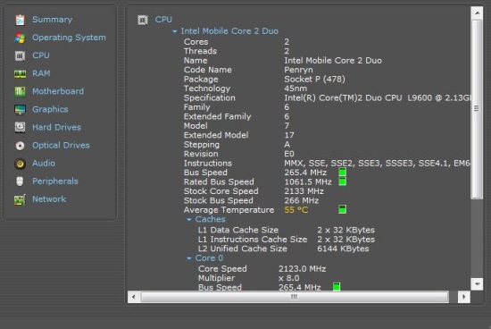The image size is (491, 329).
Task: Click the Stepping row label
Action: pos(202,145)
